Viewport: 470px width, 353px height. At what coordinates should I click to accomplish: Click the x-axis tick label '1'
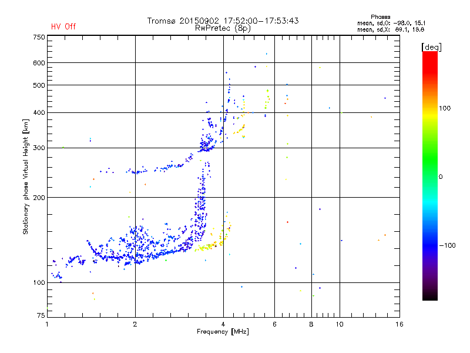[x=47, y=324]
